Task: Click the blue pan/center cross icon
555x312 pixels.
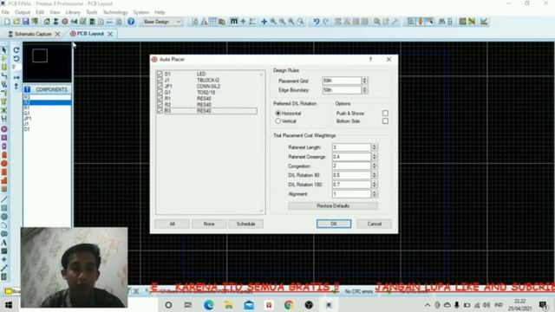Action: pos(264,22)
